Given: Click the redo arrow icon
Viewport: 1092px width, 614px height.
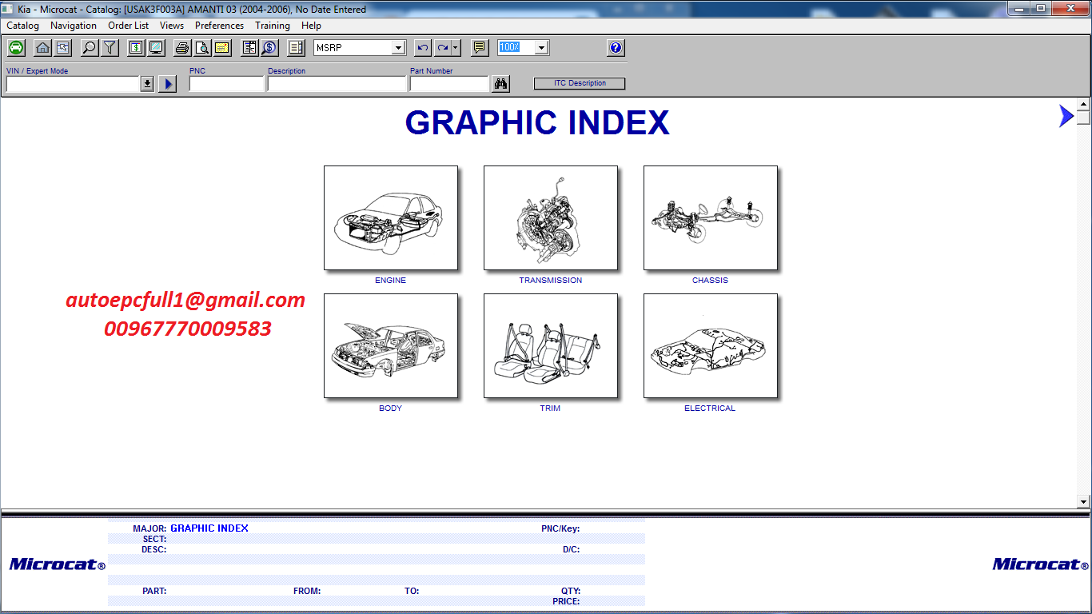Looking at the screenshot, I should (x=442, y=48).
